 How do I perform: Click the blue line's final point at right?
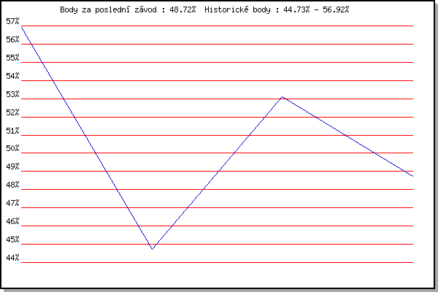[x=412, y=176]
